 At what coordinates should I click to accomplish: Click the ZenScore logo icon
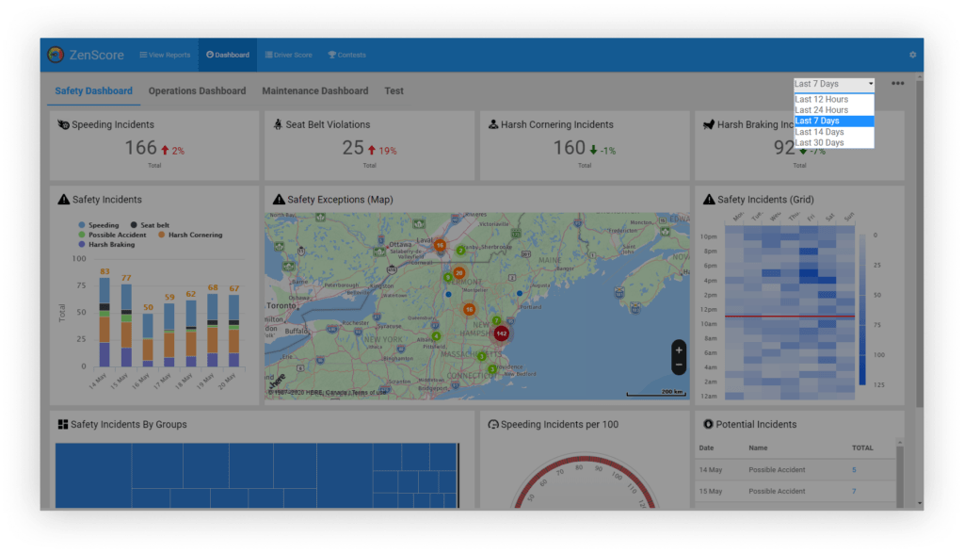pyautogui.click(x=56, y=55)
